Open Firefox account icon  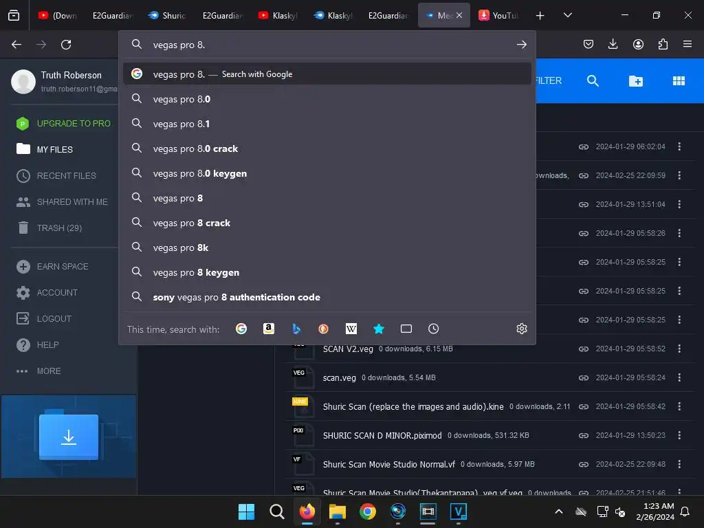point(638,44)
